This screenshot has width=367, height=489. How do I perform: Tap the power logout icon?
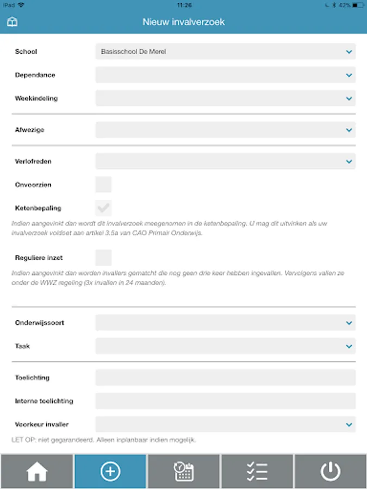pos(331,472)
